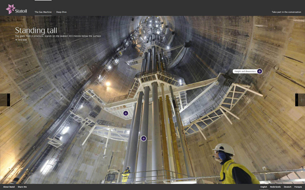305x190 pixels.
Task: Click the Share this link
Action: tap(22, 187)
